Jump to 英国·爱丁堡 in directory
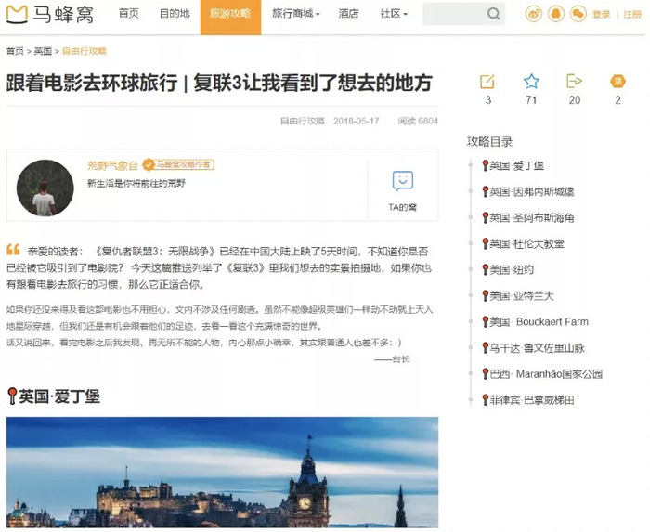This screenshot has width=650, height=532. tap(513, 166)
